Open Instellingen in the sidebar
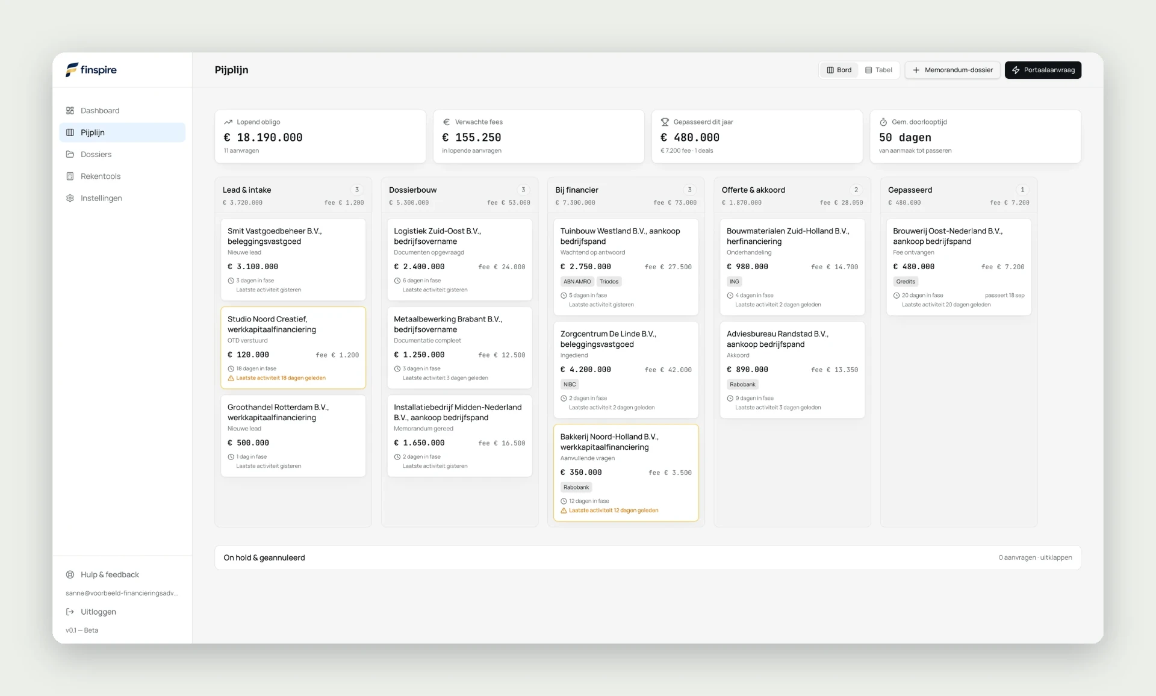The height and width of the screenshot is (696, 1156). pos(122,198)
